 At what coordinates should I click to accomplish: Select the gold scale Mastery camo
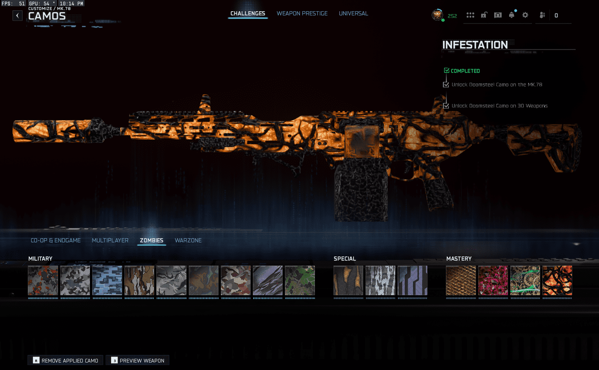(461, 281)
